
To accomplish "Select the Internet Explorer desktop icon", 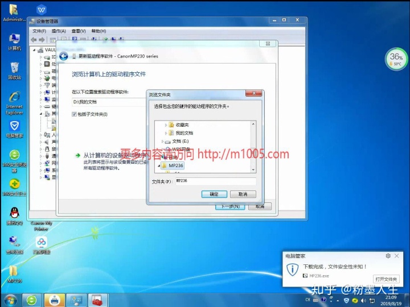I will click(14, 103).
